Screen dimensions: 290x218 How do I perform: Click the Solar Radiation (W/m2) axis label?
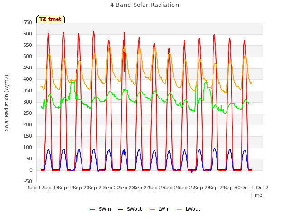point(6,103)
